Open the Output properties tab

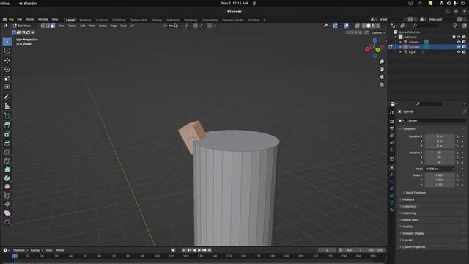tap(392, 128)
